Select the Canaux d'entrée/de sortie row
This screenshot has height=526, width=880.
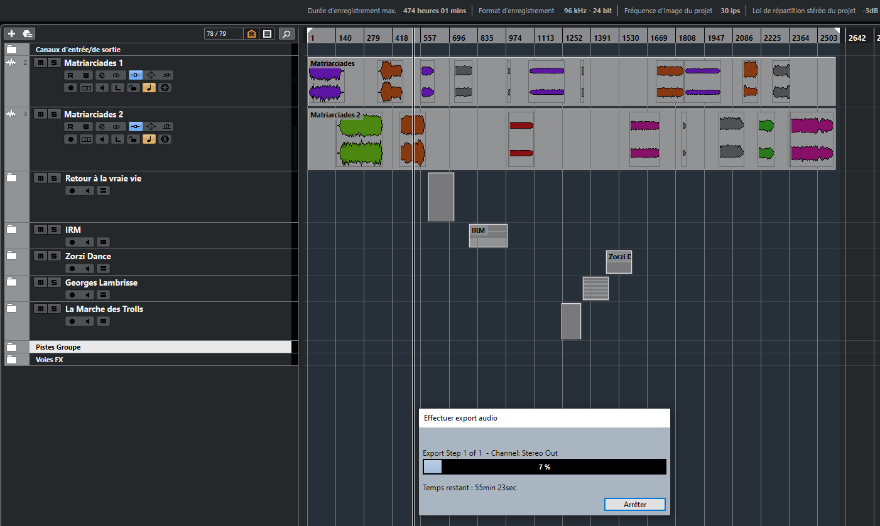(160, 50)
